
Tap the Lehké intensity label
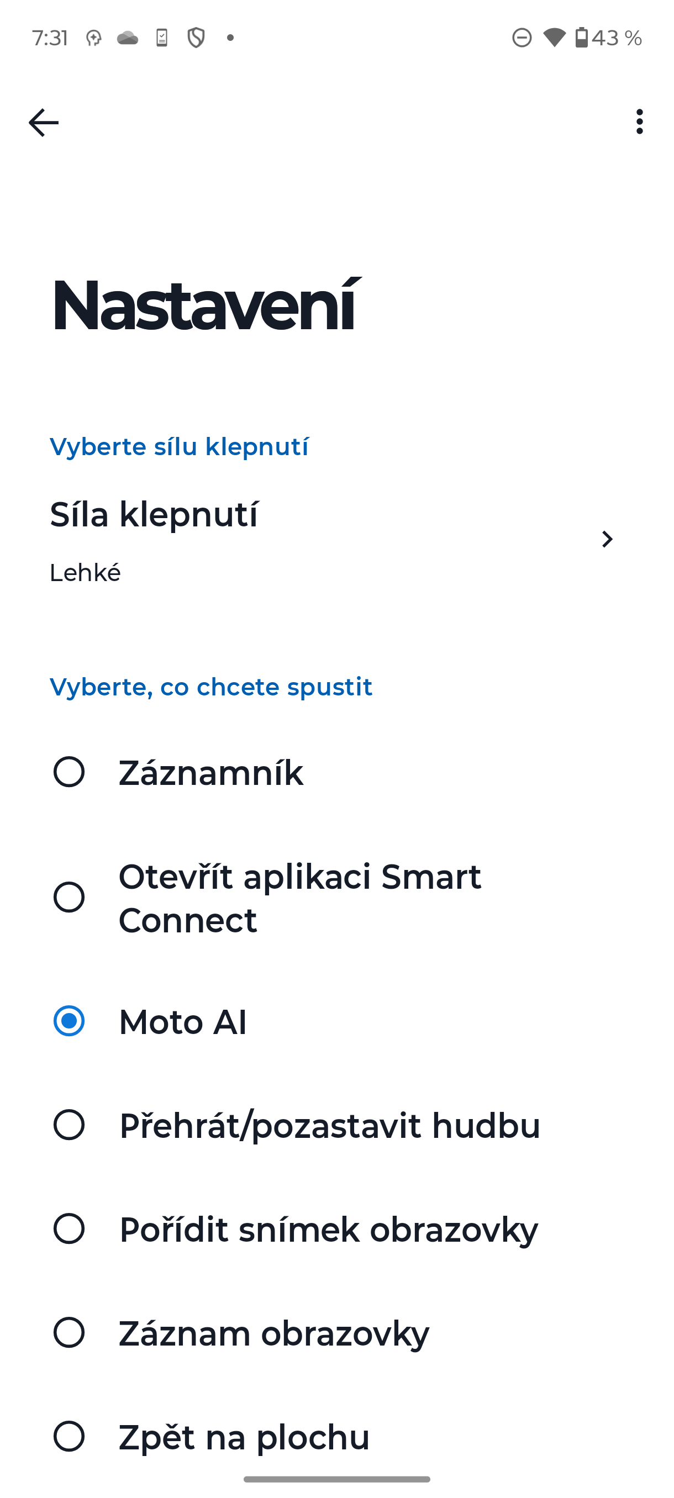[85, 573]
